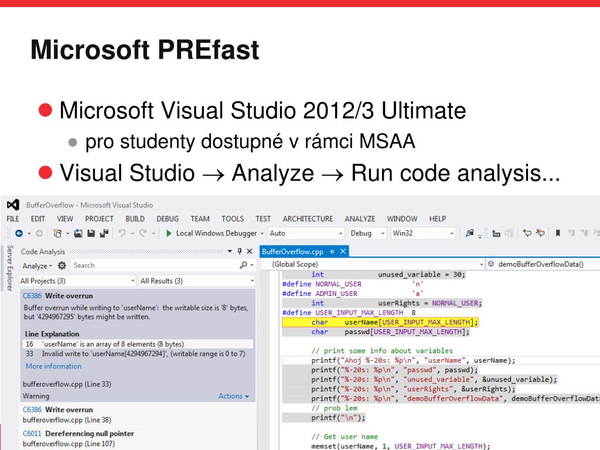Screen dimensions: 600x450
Task: Expand the Debug configuration dropdown
Action: (x=382, y=233)
